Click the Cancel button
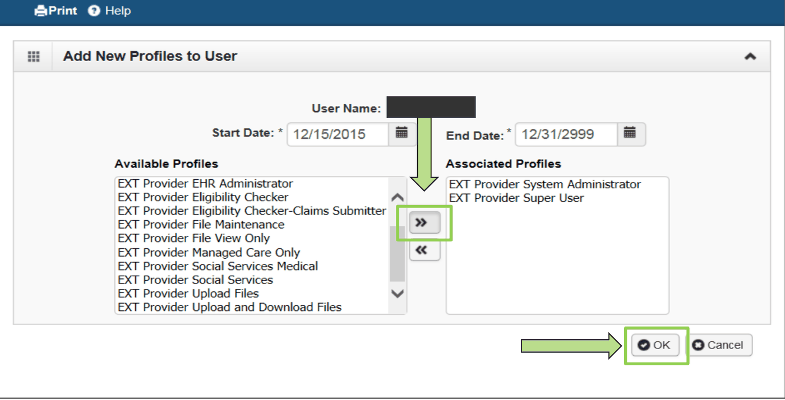This screenshot has width=785, height=400. coord(719,345)
